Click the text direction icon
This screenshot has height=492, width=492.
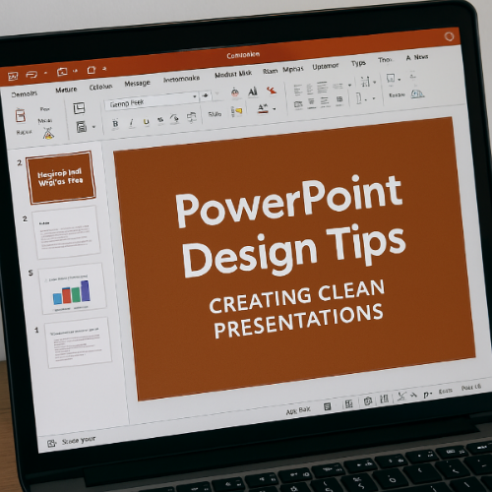pyautogui.click(x=365, y=81)
